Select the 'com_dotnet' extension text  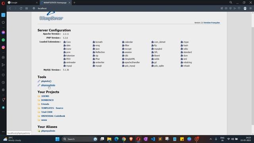tap(160, 42)
